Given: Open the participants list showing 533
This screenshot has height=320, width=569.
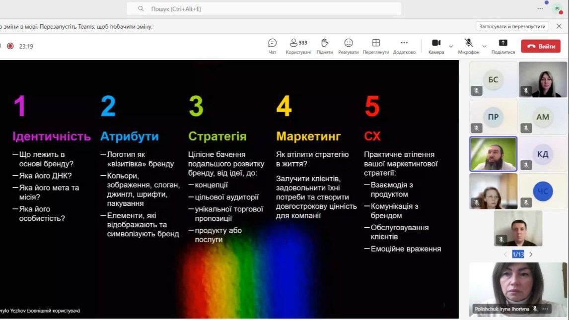Looking at the screenshot, I should (x=298, y=43).
